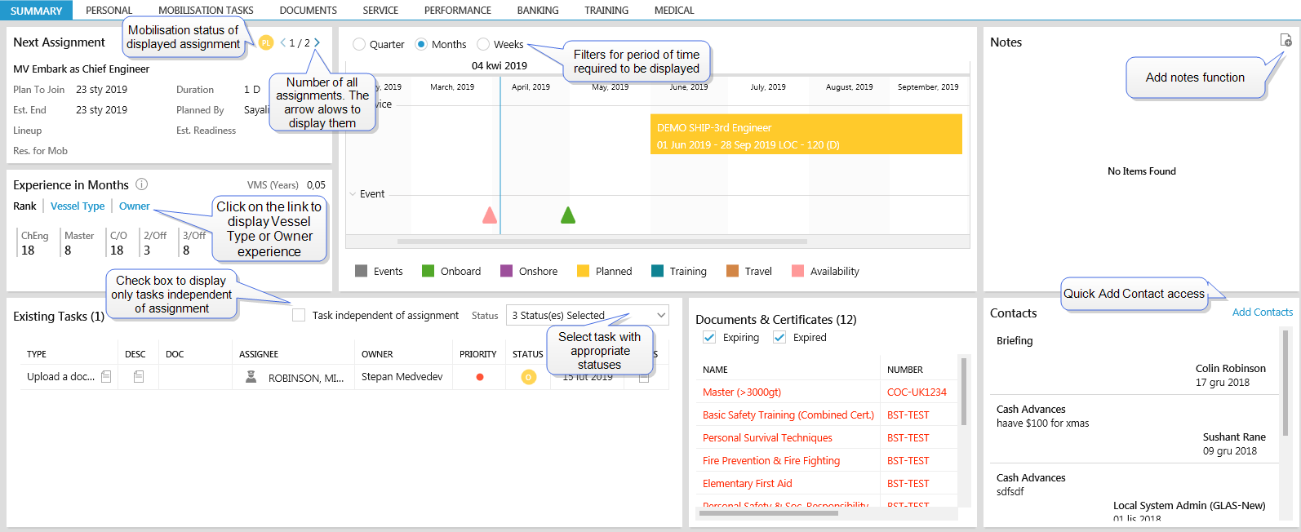The image size is (1301, 532).
Task: Open the Status(es) Selected dropdown
Action: pyautogui.click(x=588, y=315)
